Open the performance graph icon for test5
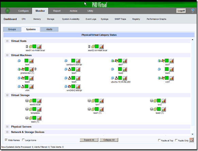198x151 pixels. coord(78,78)
